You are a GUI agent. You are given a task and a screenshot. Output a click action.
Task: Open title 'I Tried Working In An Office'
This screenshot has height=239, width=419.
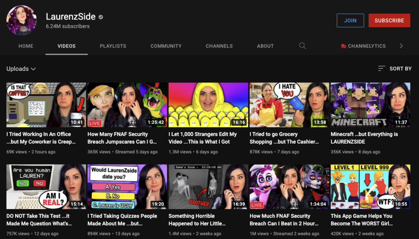point(41,138)
